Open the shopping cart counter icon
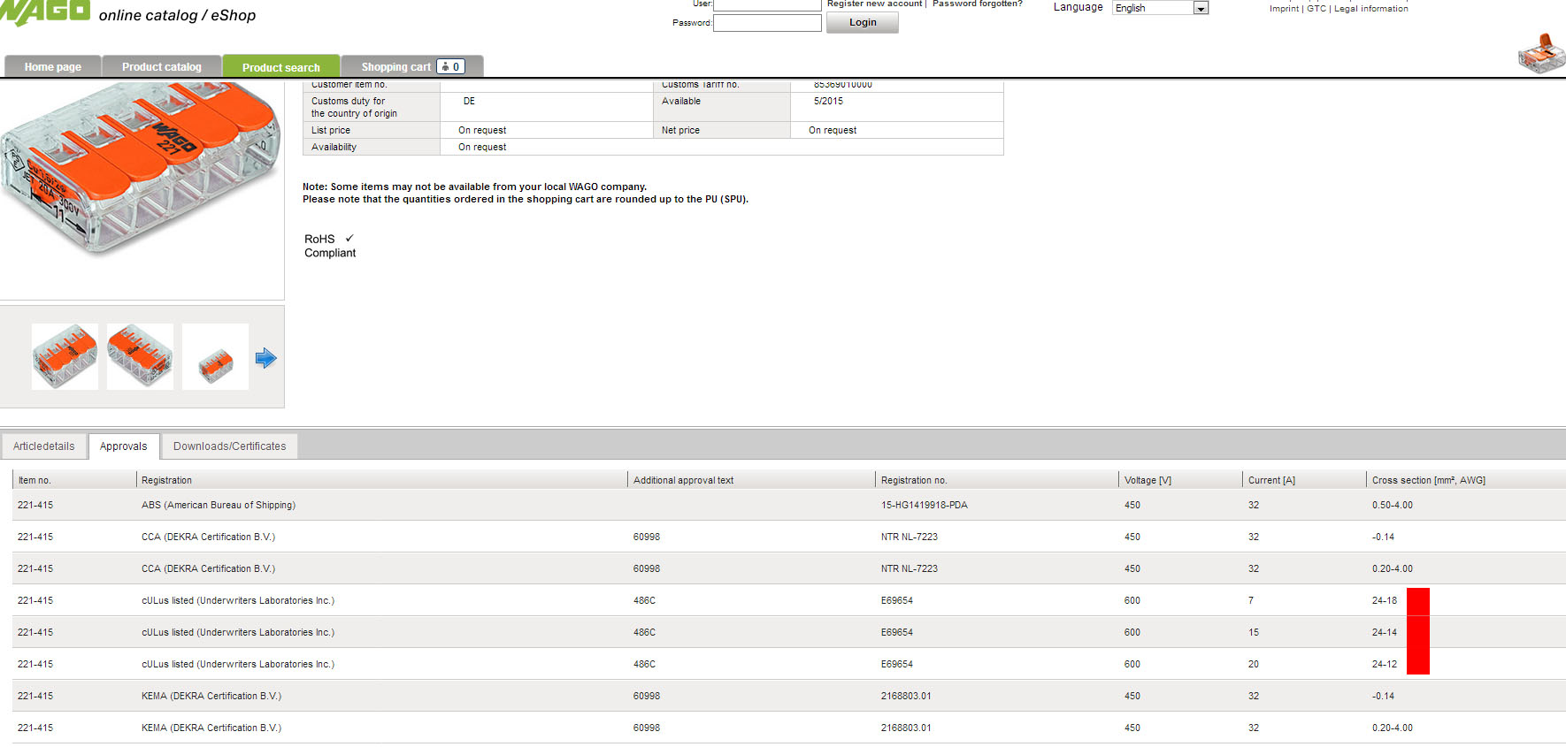 (x=450, y=66)
